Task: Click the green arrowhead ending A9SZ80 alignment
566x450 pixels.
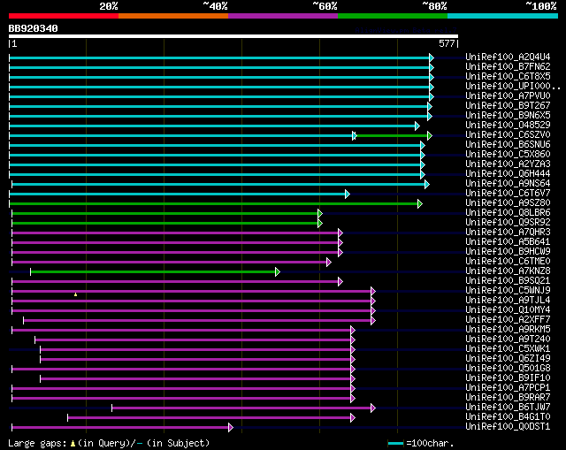Action: (420, 203)
